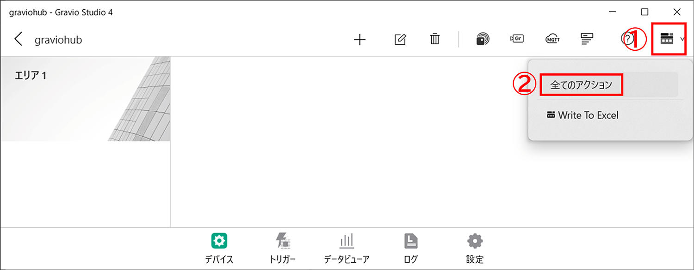Screen dimensions: 694x270
Task: Open the actions panel icon
Action: [667, 39]
